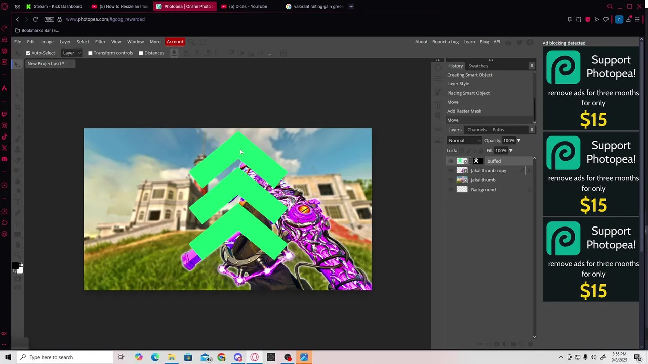Enable the Transform controls checkbox
648x364 pixels.
(90, 53)
